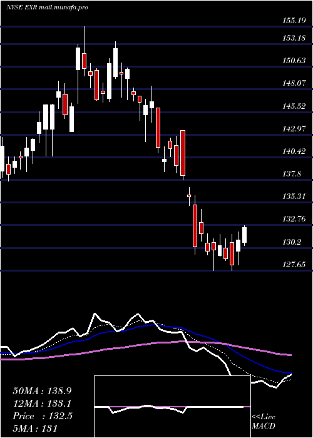Select the 132.76 price level label
Viewport: 313px width, 438px height.
pos(293,219)
